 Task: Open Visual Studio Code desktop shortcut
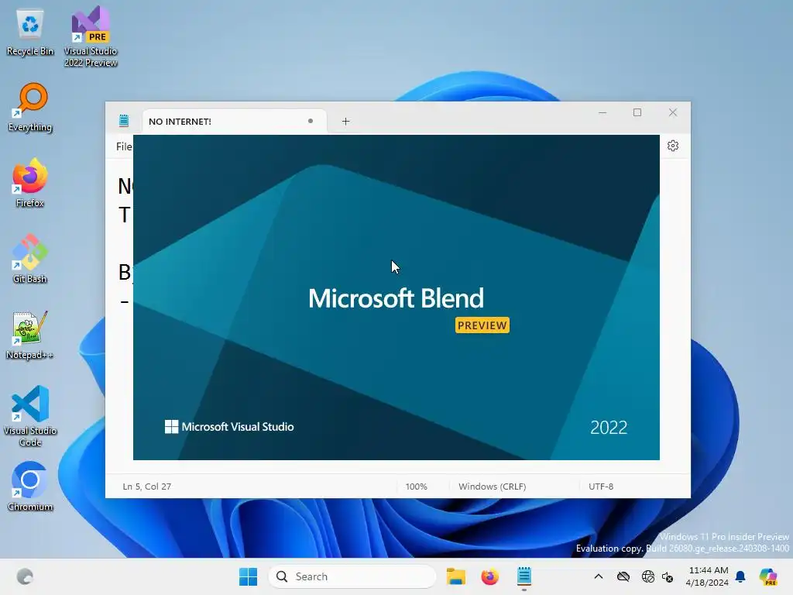pyautogui.click(x=30, y=416)
